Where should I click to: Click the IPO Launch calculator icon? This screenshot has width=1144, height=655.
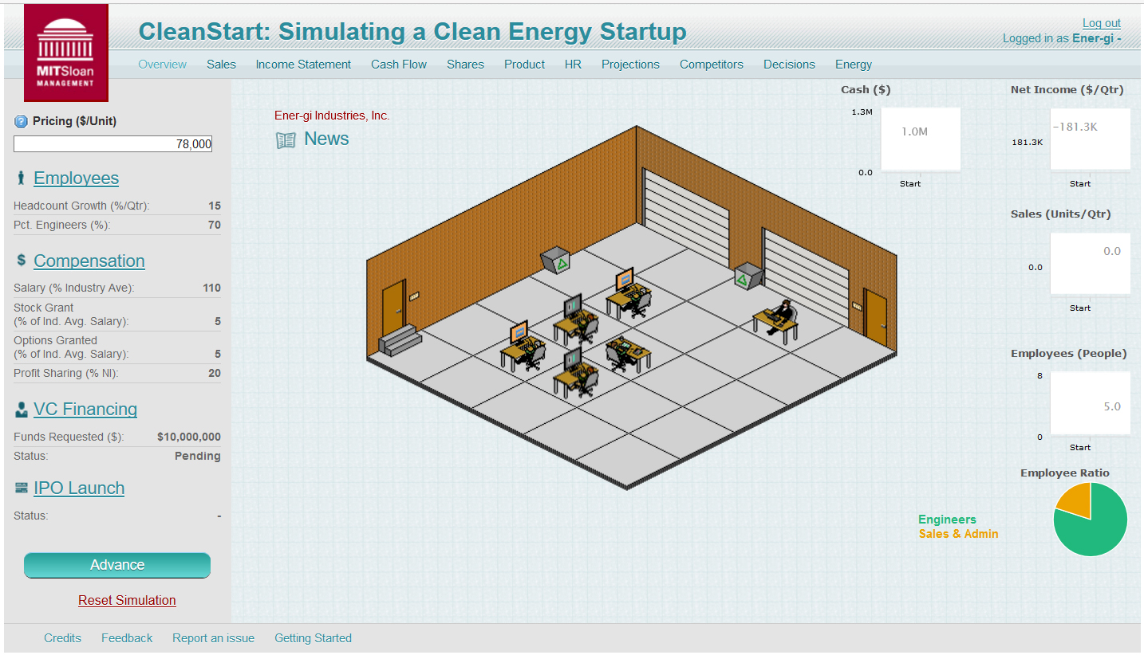pos(21,487)
